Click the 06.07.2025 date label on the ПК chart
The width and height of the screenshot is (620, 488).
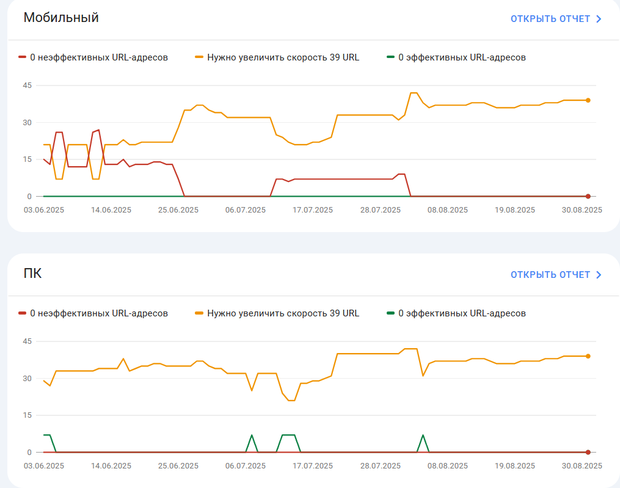point(246,466)
